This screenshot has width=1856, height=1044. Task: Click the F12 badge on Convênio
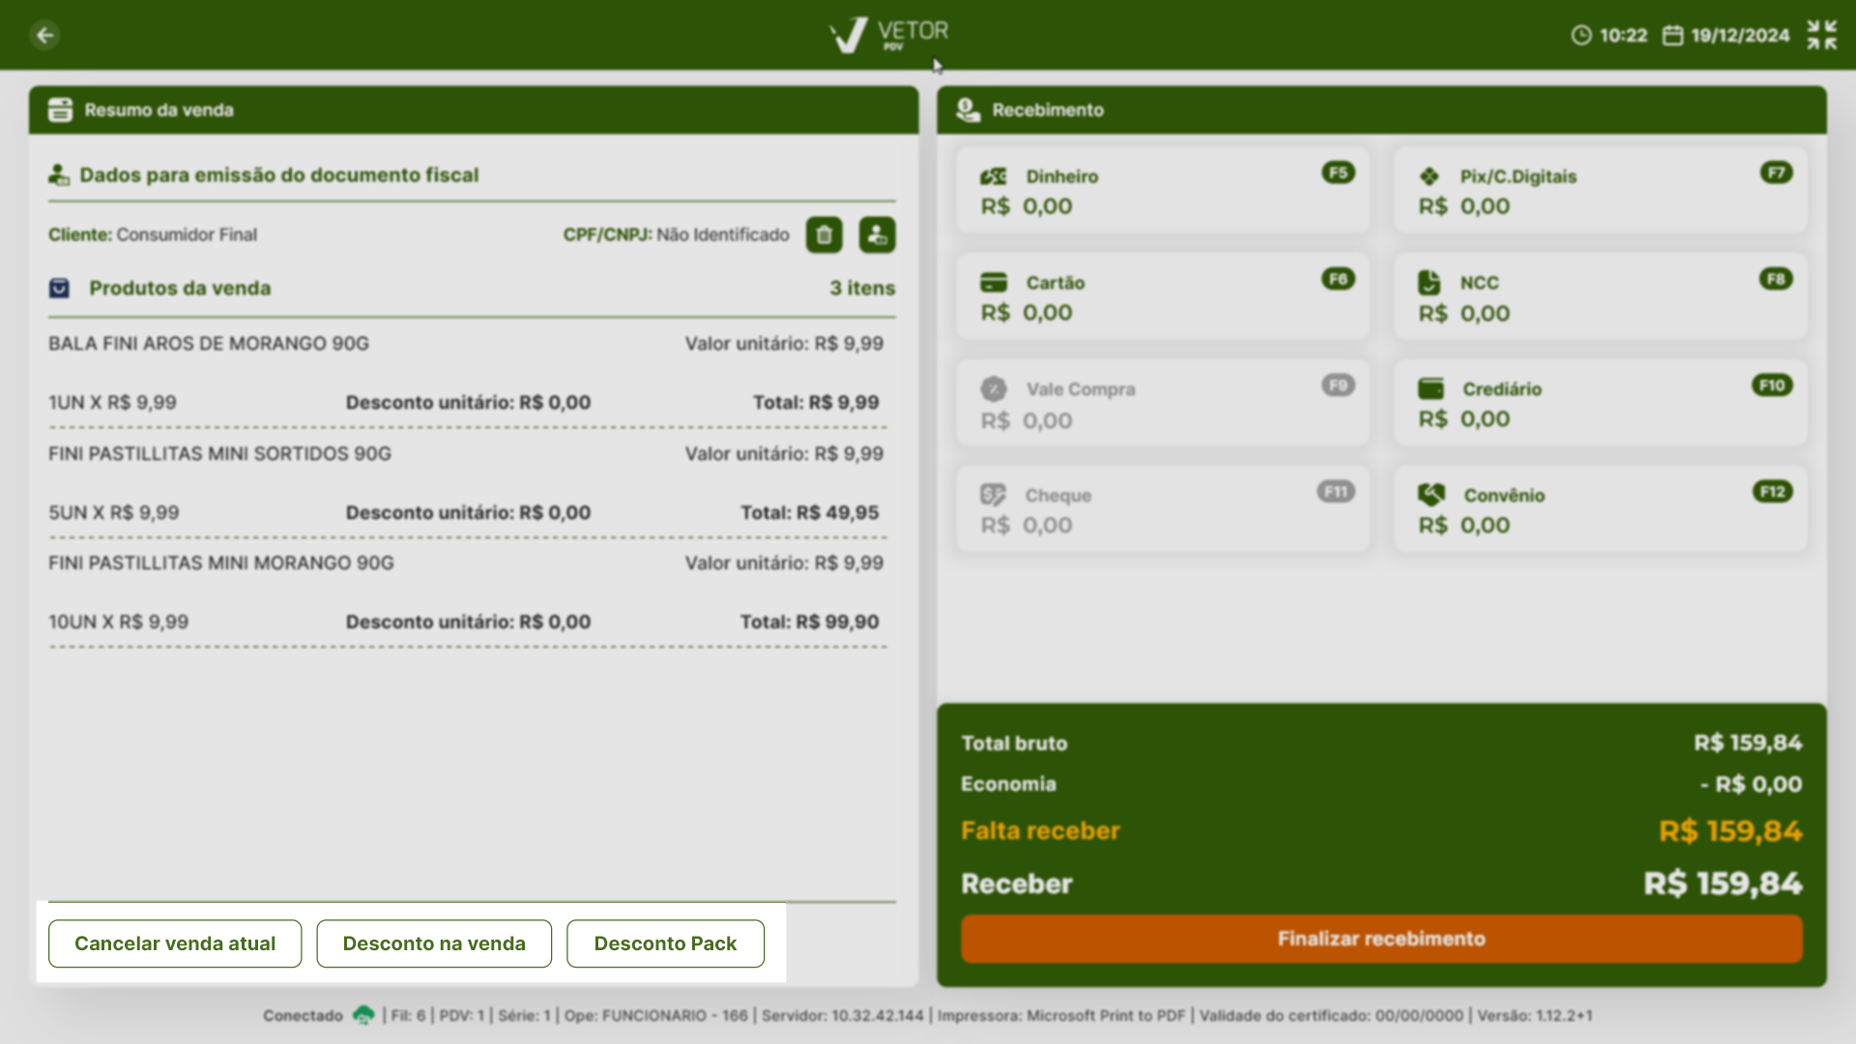click(1772, 492)
